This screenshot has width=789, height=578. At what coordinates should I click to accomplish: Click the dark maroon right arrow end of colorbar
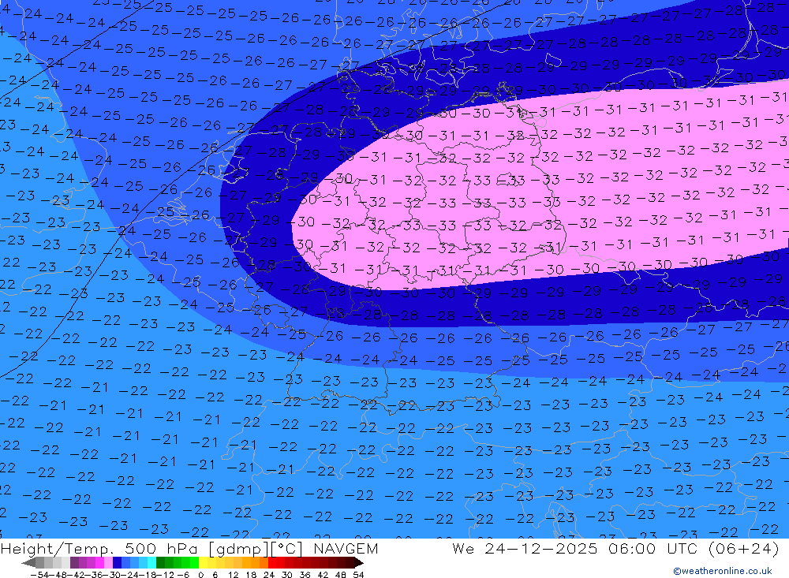pyautogui.click(x=359, y=562)
